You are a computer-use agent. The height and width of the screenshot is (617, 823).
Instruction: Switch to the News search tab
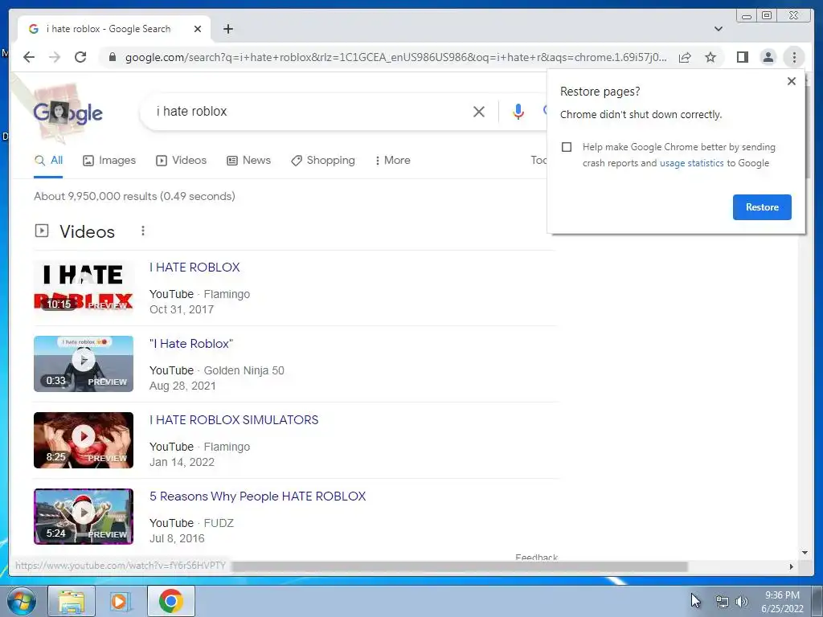coord(249,161)
